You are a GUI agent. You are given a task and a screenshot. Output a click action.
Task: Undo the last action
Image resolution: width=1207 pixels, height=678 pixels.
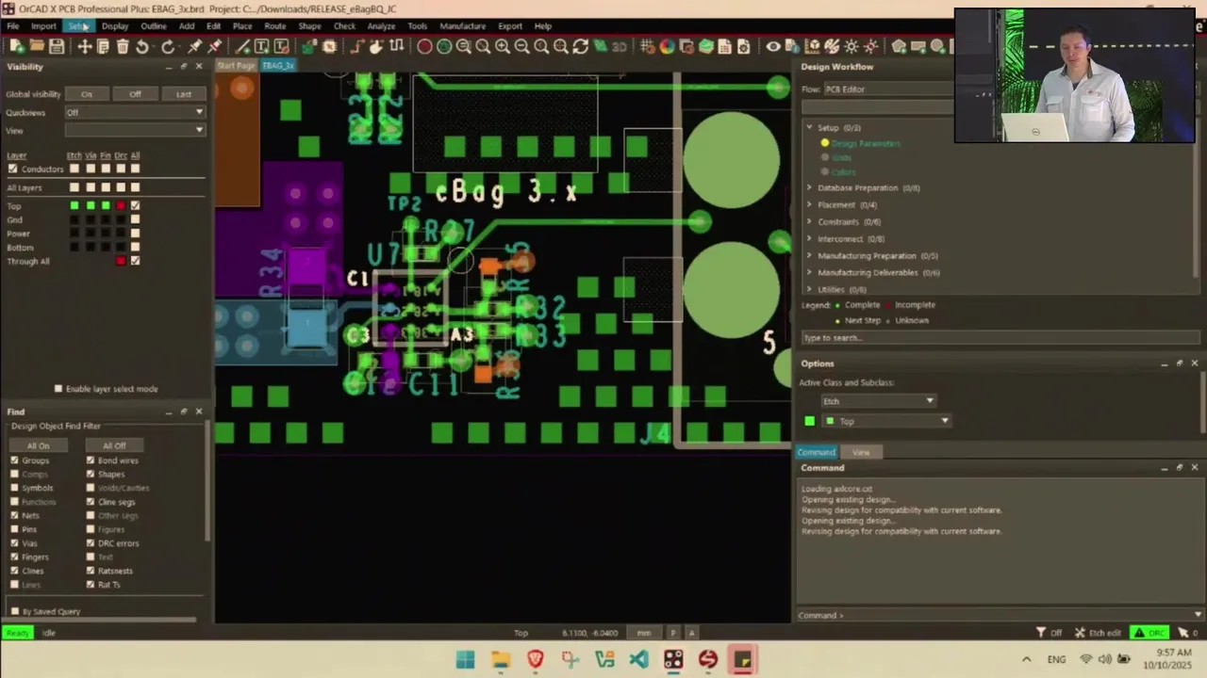tap(142, 46)
